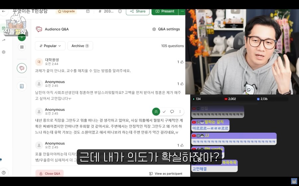This screenshot has height=186, width=299.
Task: Open the privacy shield icon
Action: 120,11
